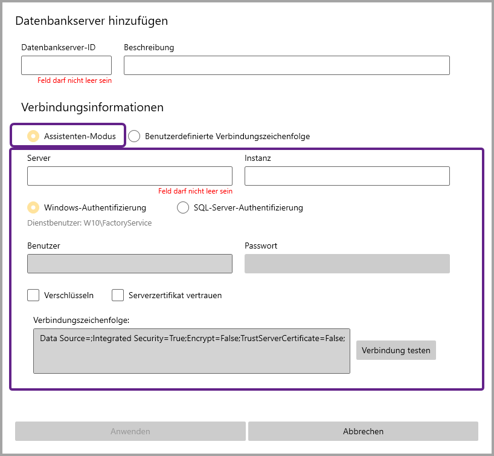Image resolution: width=494 pixels, height=456 pixels.
Task: Click the Verbindungsinformationen section heading
Action: [92, 107]
